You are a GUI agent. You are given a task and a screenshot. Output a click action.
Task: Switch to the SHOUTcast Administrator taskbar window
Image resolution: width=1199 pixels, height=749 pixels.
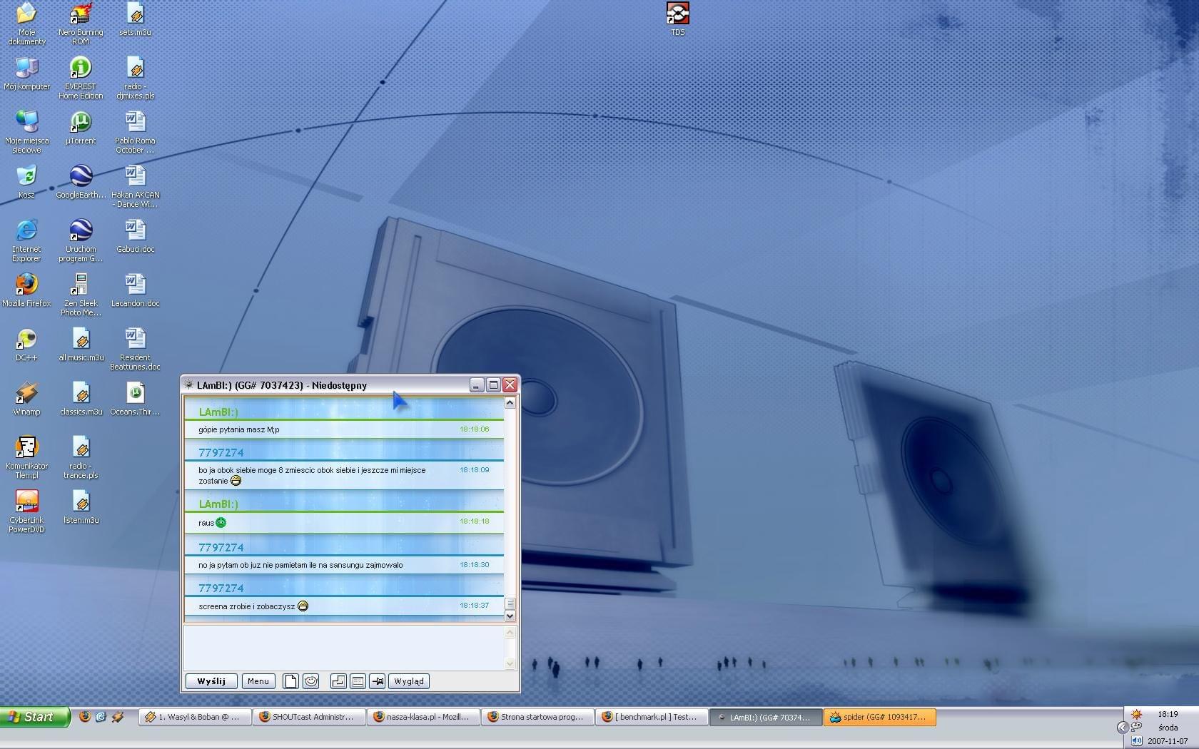tap(309, 717)
